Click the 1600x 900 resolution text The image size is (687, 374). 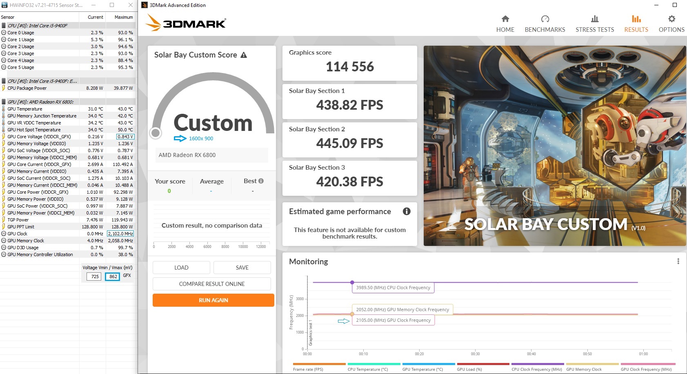click(x=201, y=139)
